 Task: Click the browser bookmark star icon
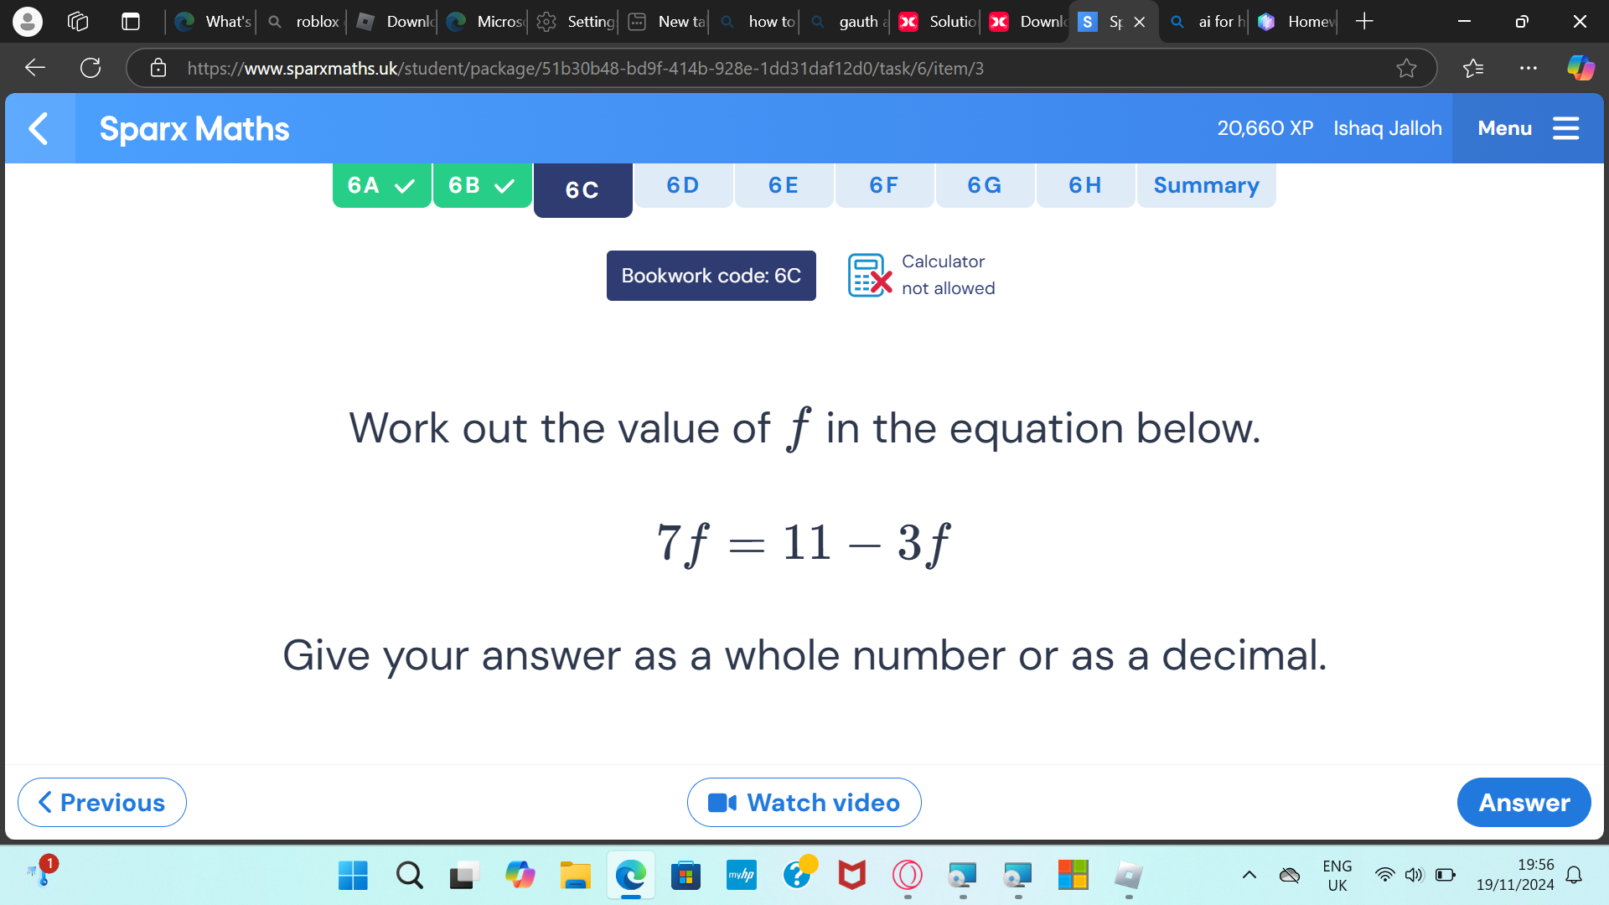(1407, 69)
